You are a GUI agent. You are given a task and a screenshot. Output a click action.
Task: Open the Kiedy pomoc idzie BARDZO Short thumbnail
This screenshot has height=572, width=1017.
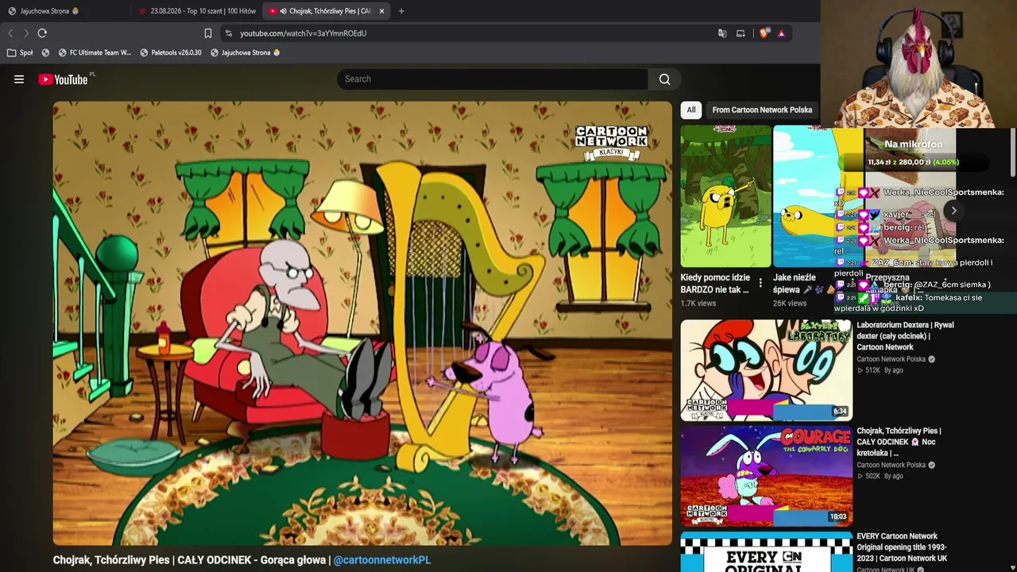click(x=725, y=196)
